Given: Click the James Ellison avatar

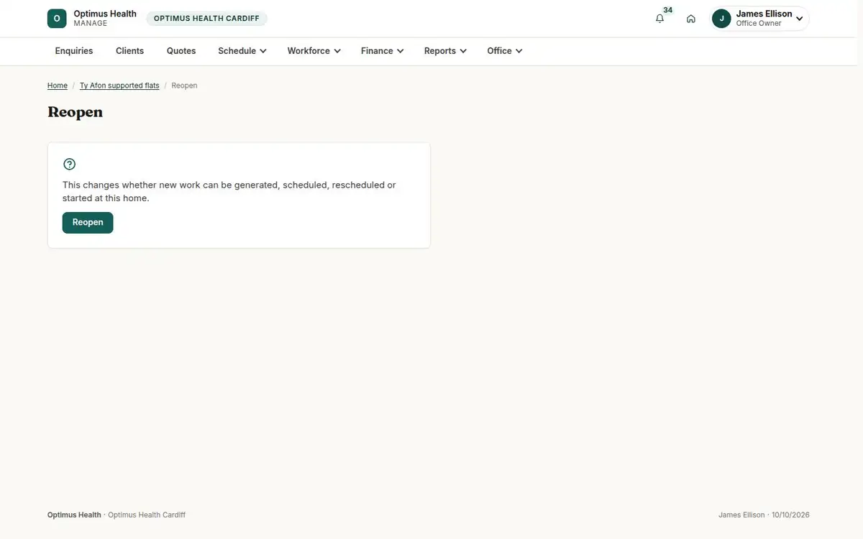Looking at the screenshot, I should 721,19.
